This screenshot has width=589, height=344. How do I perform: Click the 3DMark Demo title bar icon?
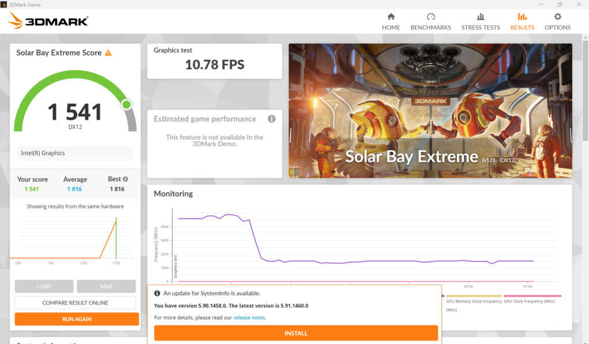click(4, 5)
